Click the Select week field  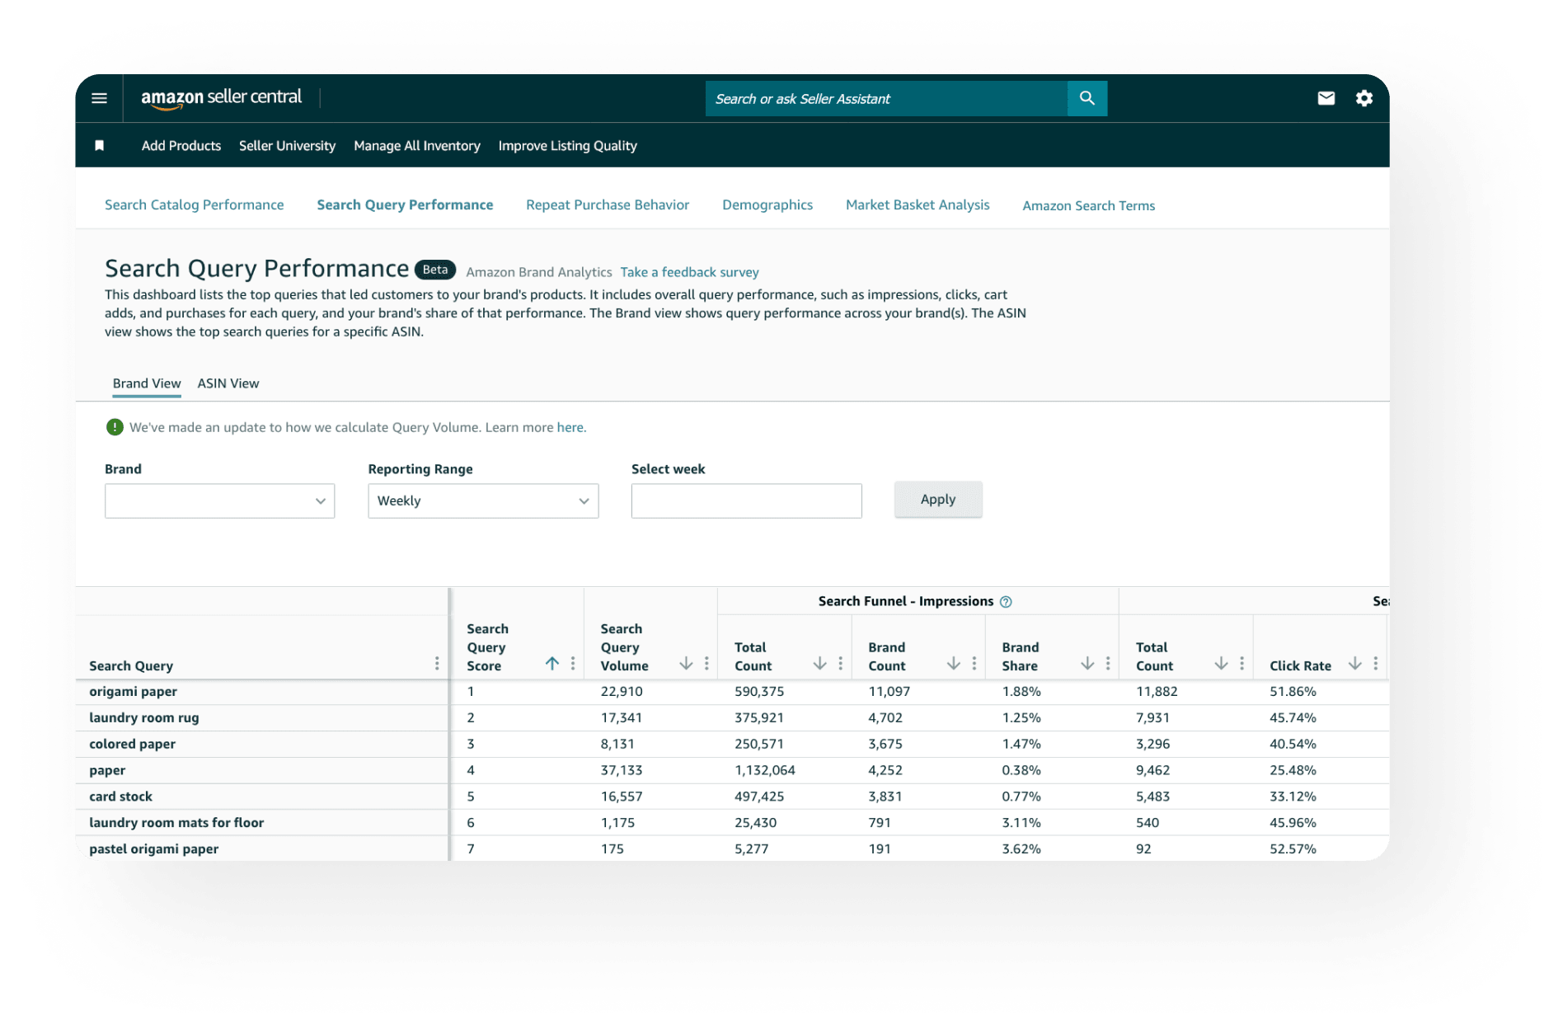point(746,501)
